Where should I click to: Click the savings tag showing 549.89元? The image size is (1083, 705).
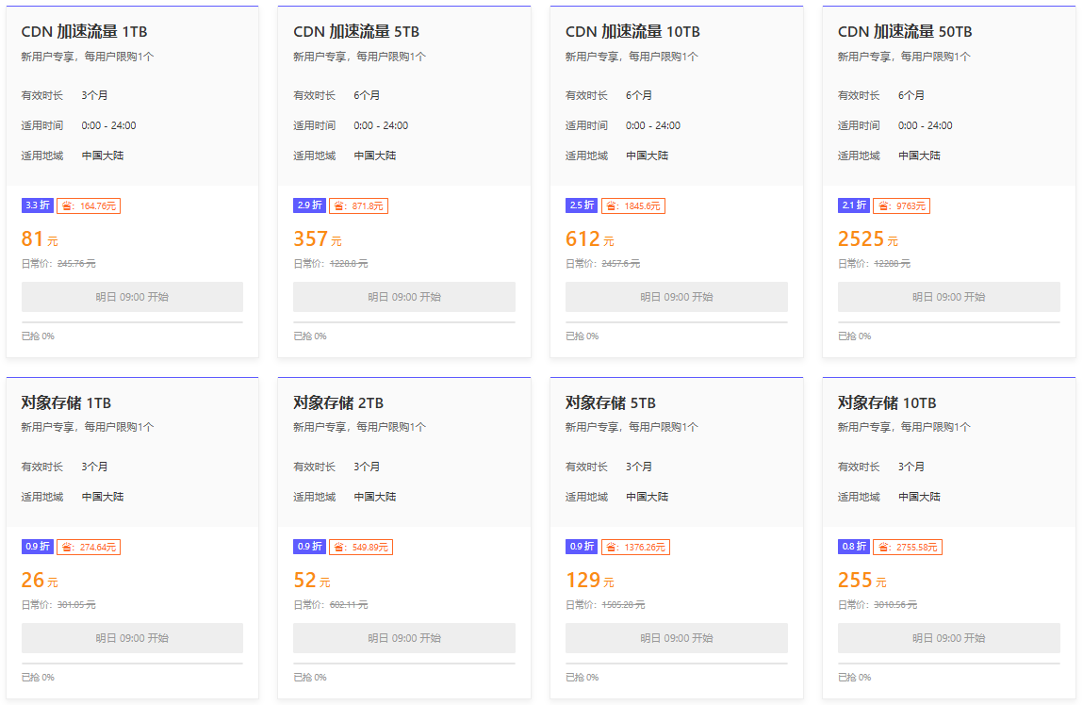pyautogui.click(x=360, y=547)
